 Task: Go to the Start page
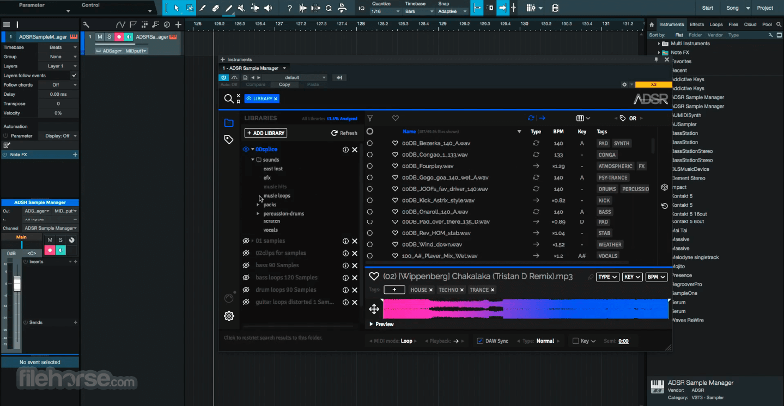pyautogui.click(x=708, y=8)
